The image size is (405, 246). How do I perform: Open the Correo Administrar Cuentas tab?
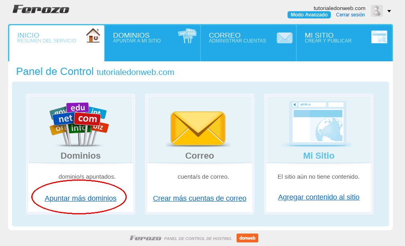[248, 43]
